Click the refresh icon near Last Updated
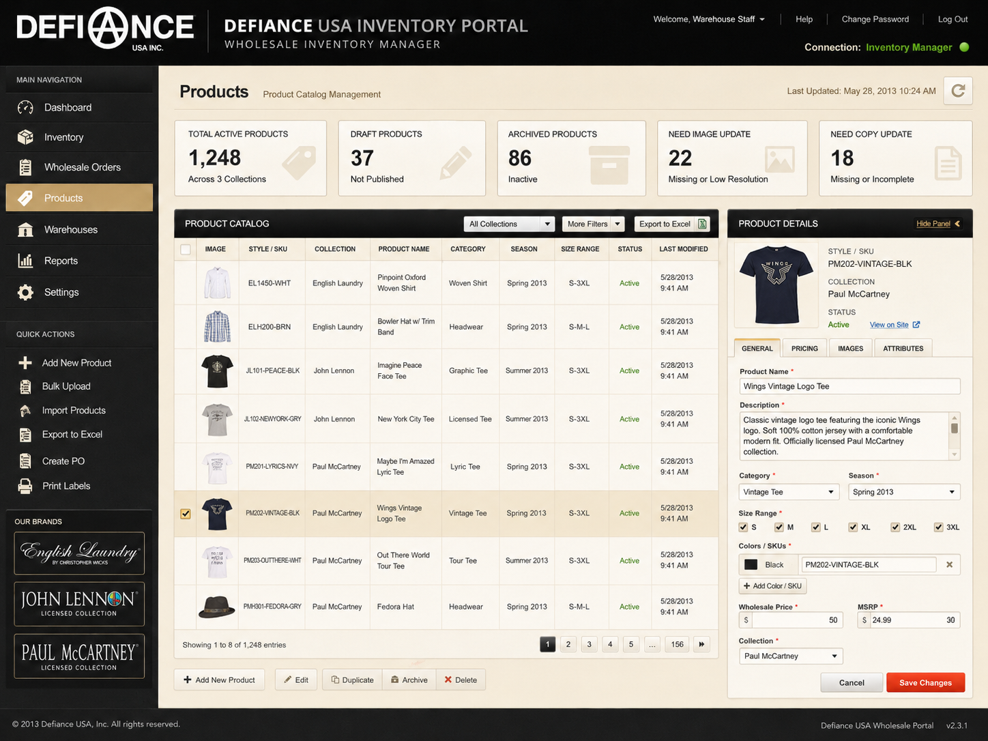 [x=958, y=91]
